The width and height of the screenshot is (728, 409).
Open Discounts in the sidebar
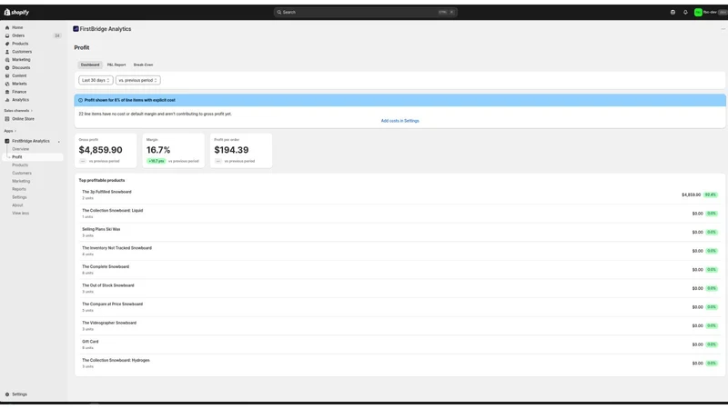click(21, 67)
